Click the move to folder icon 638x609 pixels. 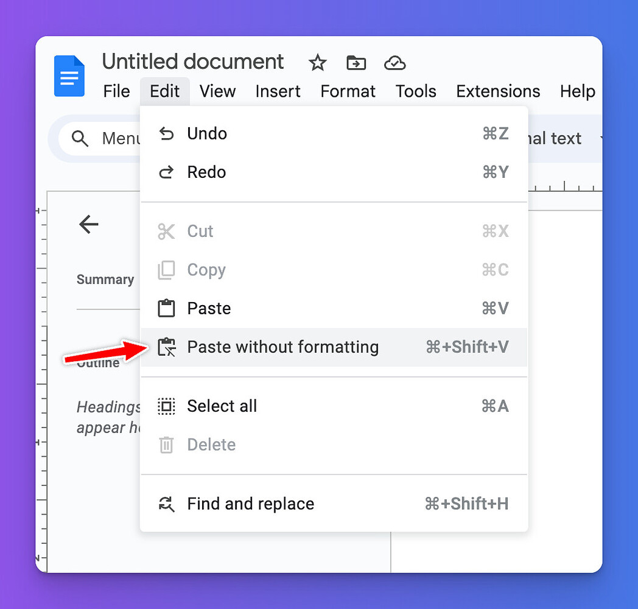pyautogui.click(x=356, y=63)
